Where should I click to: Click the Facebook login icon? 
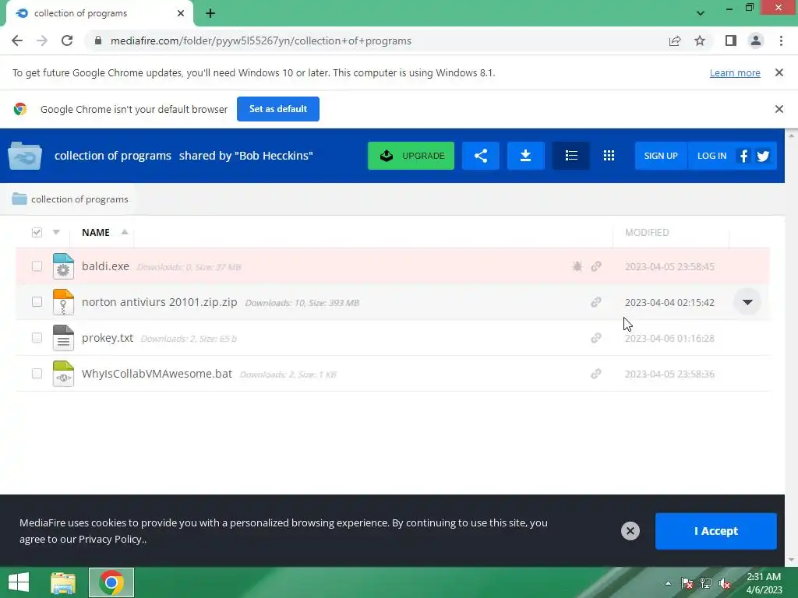click(743, 156)
